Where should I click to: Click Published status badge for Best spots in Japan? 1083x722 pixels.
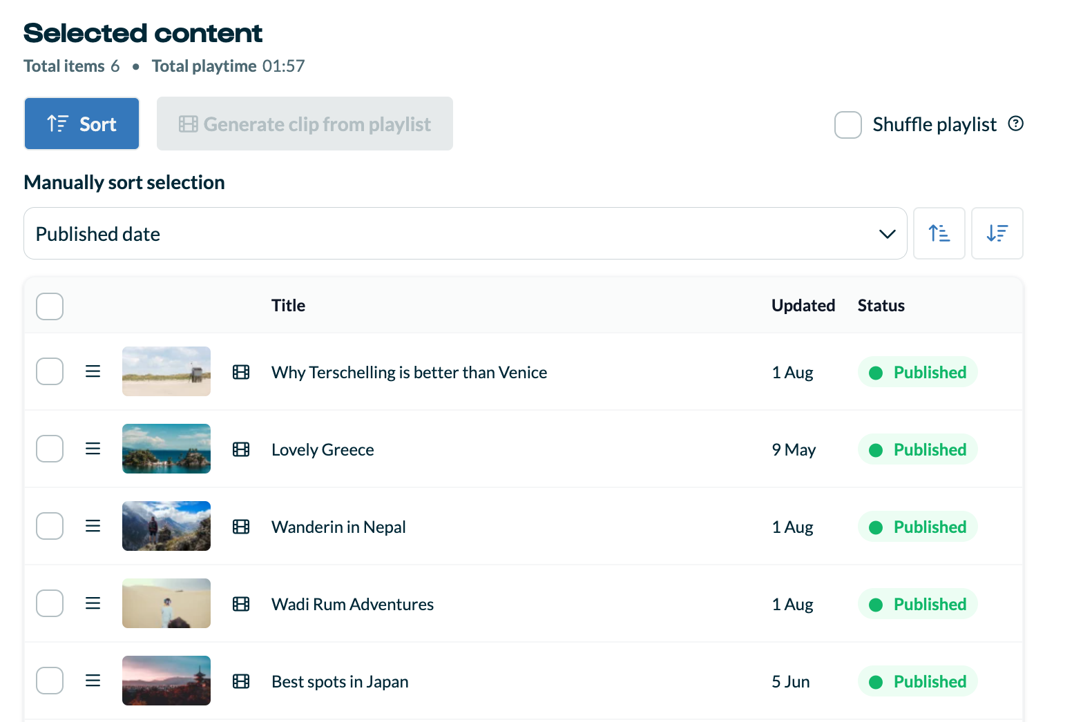[x=917, y=681]
